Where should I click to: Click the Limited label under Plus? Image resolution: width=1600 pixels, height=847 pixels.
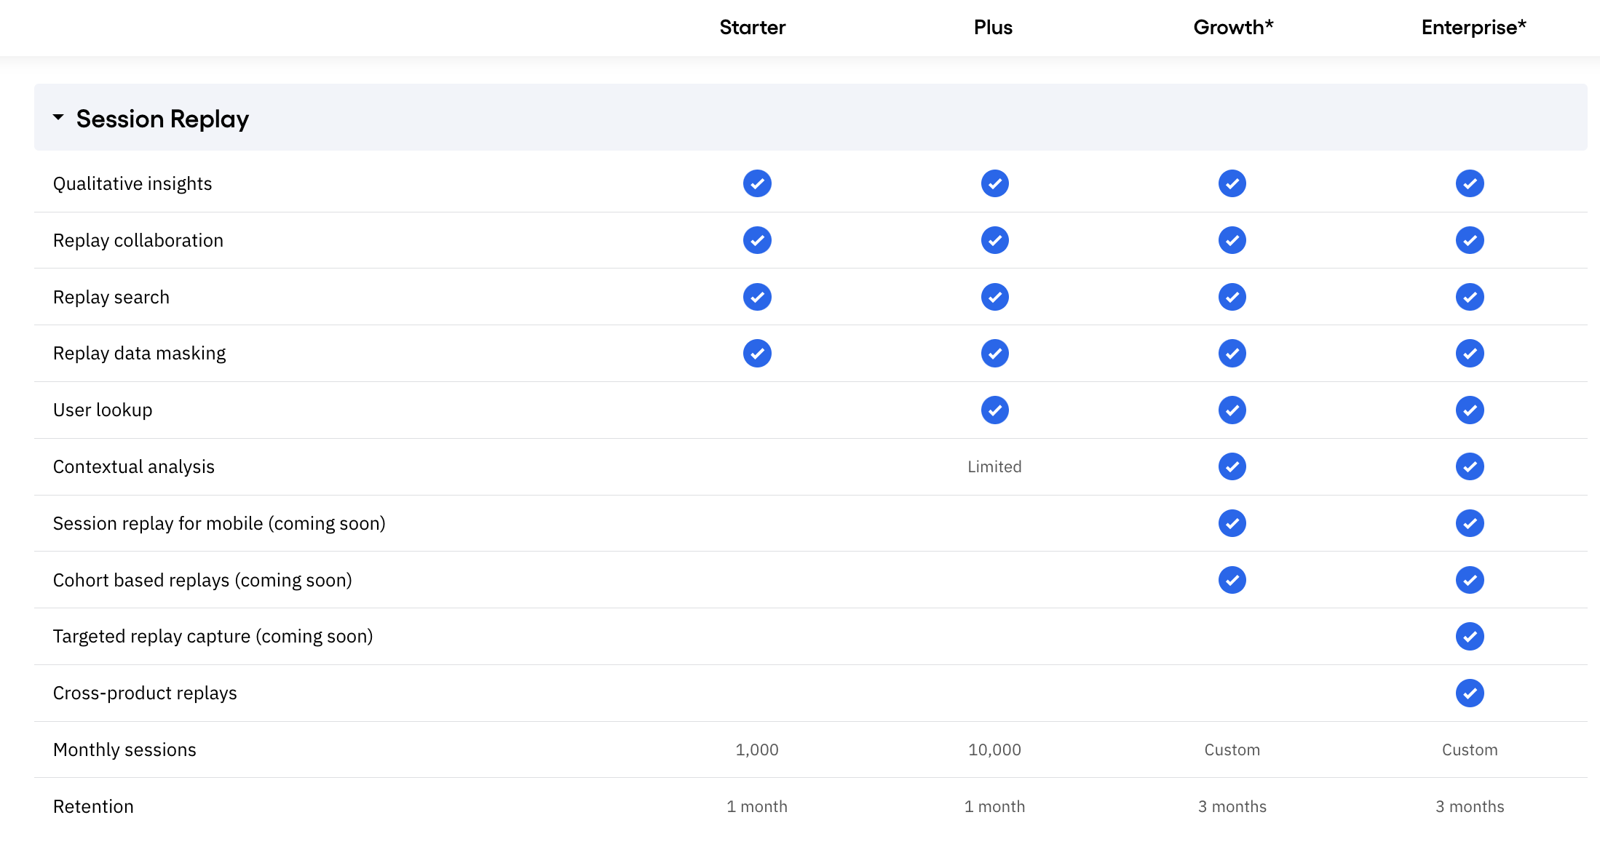point(994,466)
